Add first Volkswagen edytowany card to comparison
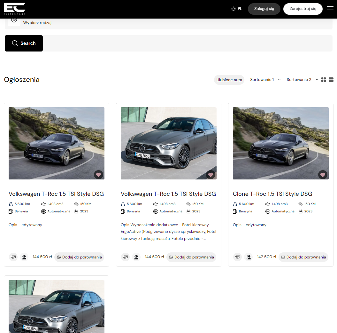The height and width of the screenshot is (333, 337). [x=79, y=257]
